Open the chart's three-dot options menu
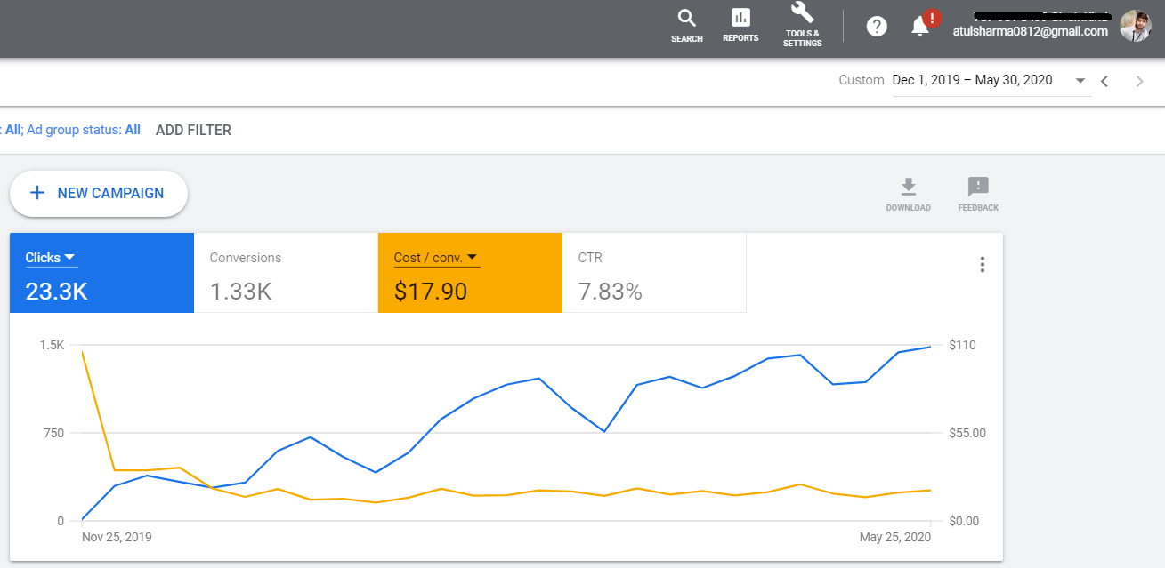 [982, 265]
